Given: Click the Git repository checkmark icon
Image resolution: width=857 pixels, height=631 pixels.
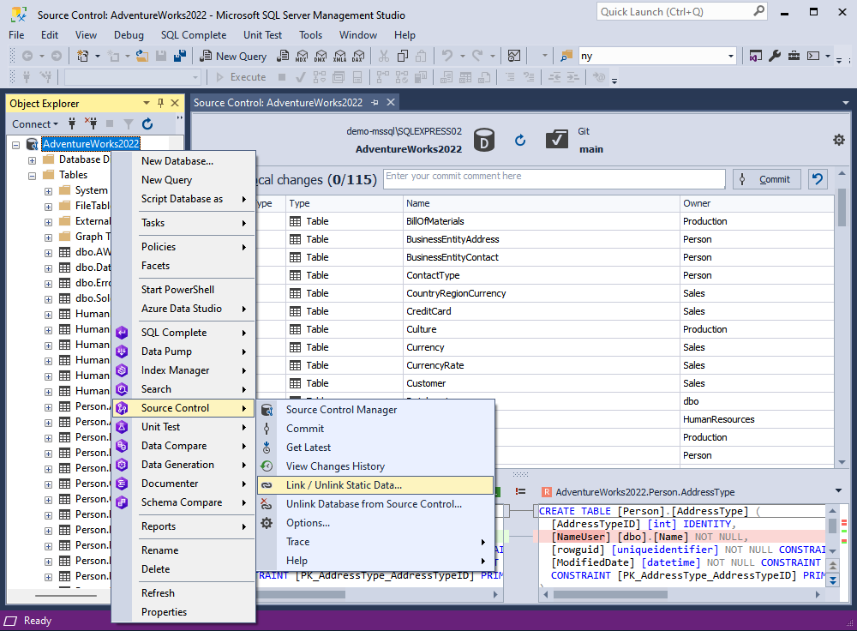Looking at the screenshot, I should [x=556, y=140].
